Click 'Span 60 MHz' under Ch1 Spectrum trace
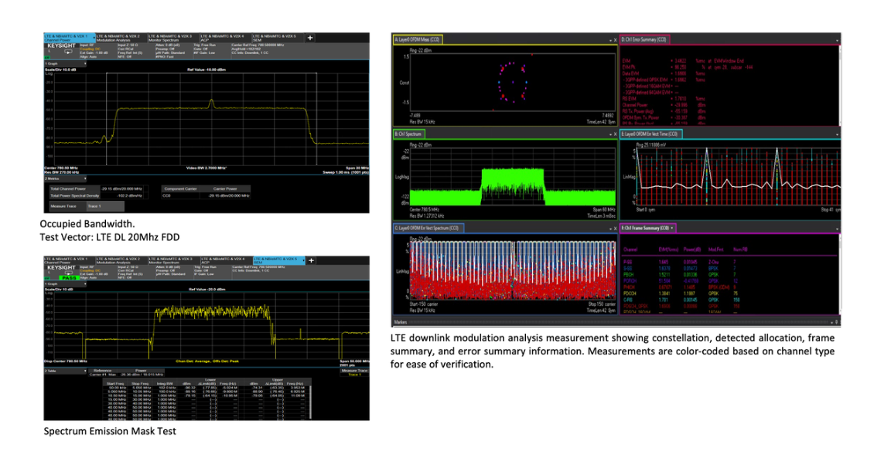 coord(604,210)
